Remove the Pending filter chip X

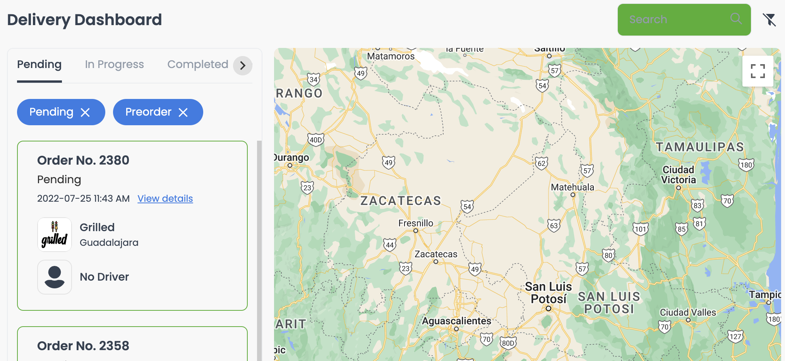[x=85, y=112]
